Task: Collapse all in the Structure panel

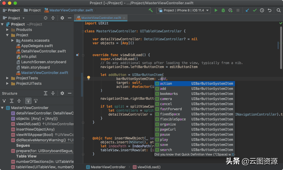Action: 53,93
